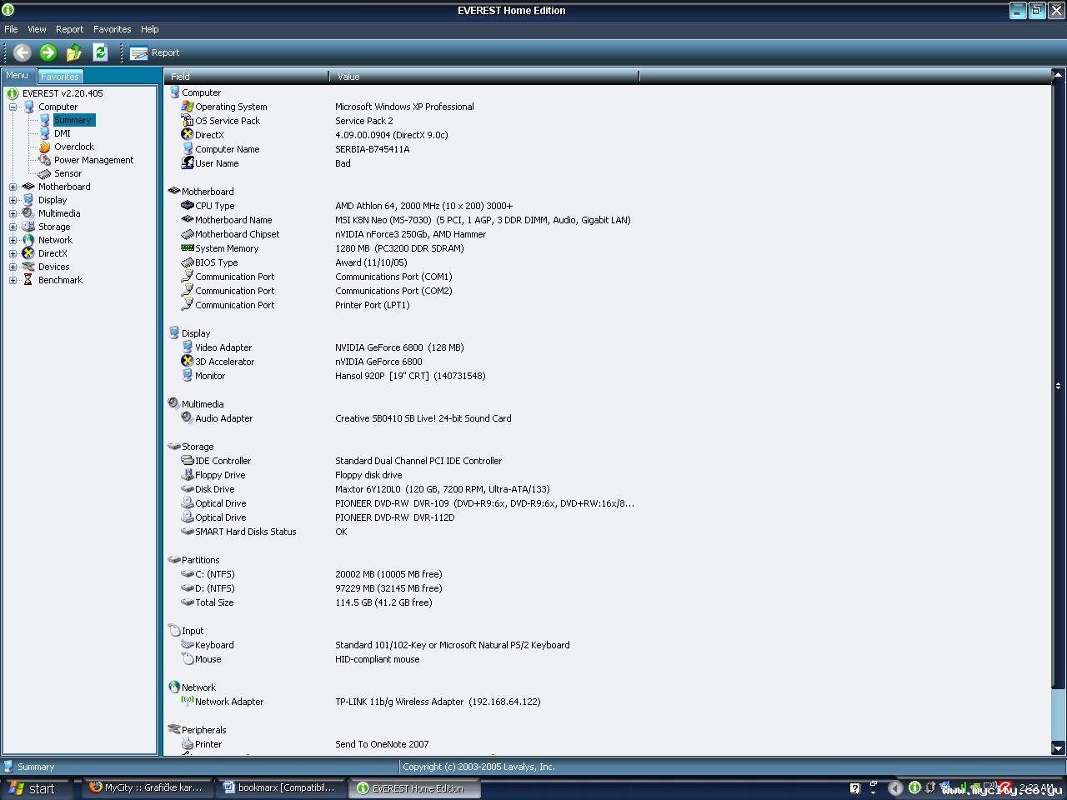Screen dimensions: 1067x800
Task: Open the File menu
Action: point(11,29)
